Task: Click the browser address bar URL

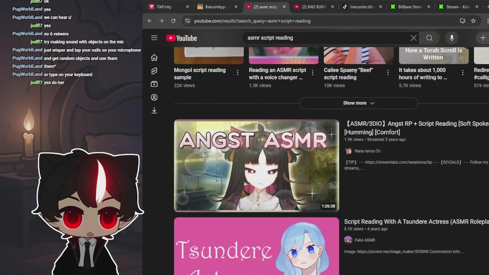Action: 252,21
